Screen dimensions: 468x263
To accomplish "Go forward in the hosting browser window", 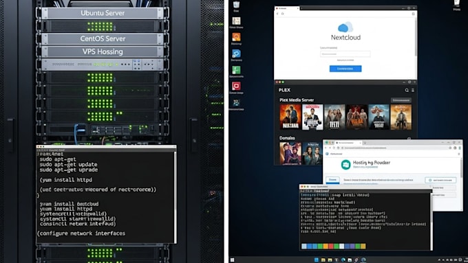I will coord(330,148).
